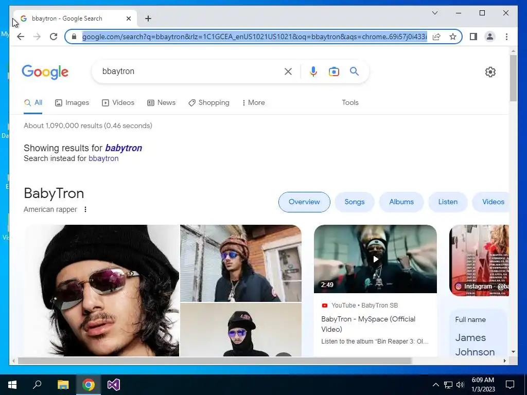Search instead for bbaytron link
Image resolution: width=527 pixels, height=395 pixels.
tap(103, 158)
